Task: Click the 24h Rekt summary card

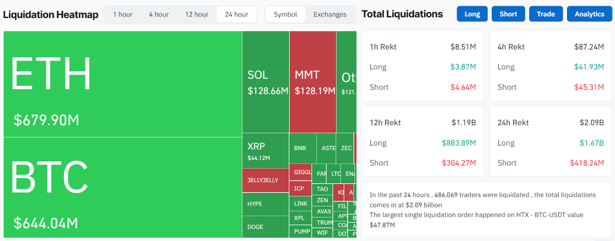Action: tap(551, 142)
